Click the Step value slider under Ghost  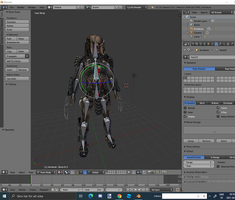(x=198, y=166)
